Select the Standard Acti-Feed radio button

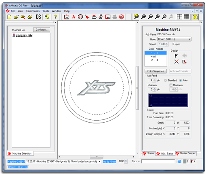(166, 81)
